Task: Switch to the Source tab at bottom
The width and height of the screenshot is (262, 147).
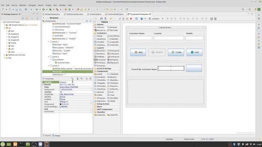Action: pyautogui.click(x=47, y=136)
